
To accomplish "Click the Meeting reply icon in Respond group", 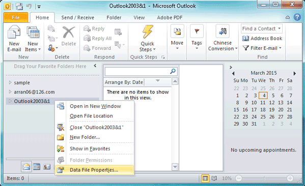I will 118,32.
